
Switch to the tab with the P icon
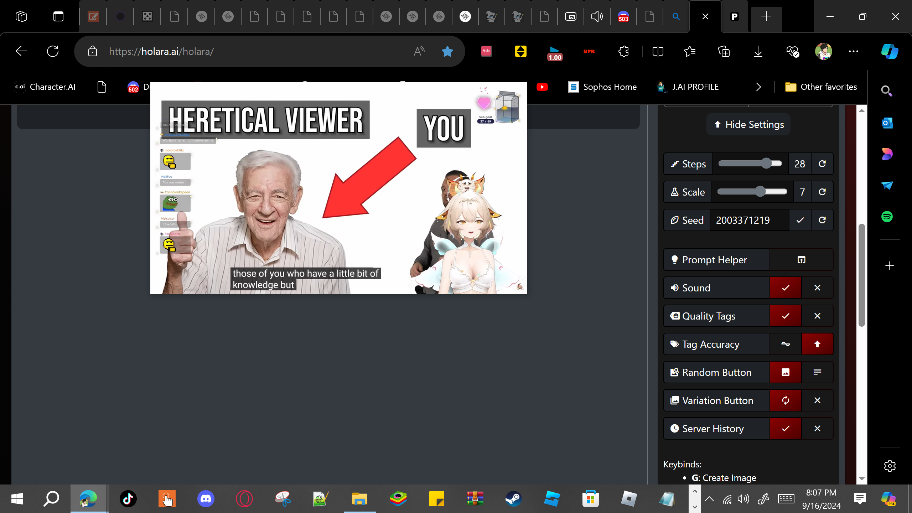[735, 16]
